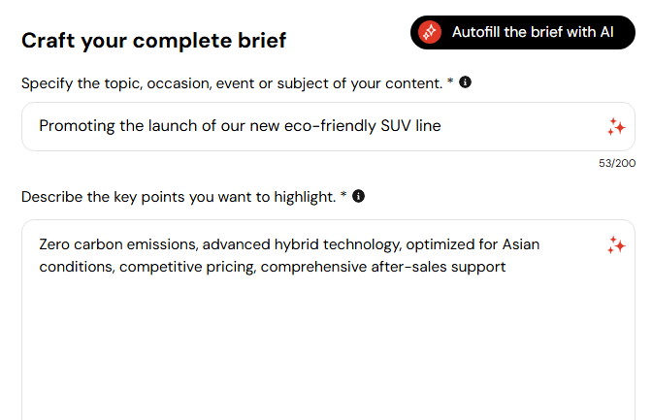Click the 53/200 character counter
This screenshot has width=652, height=420.
point(617,163)
